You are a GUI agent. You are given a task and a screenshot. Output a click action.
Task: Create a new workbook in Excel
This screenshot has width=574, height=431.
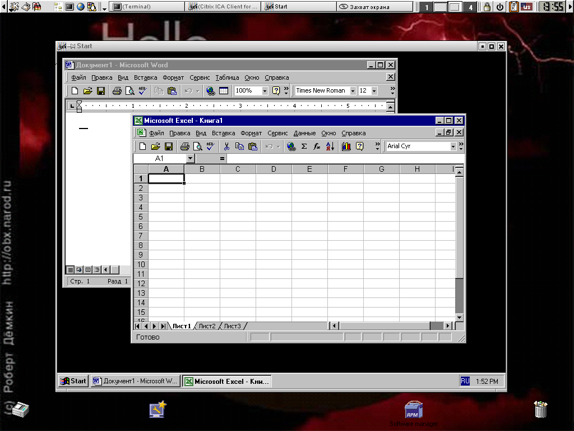(143, 146)
